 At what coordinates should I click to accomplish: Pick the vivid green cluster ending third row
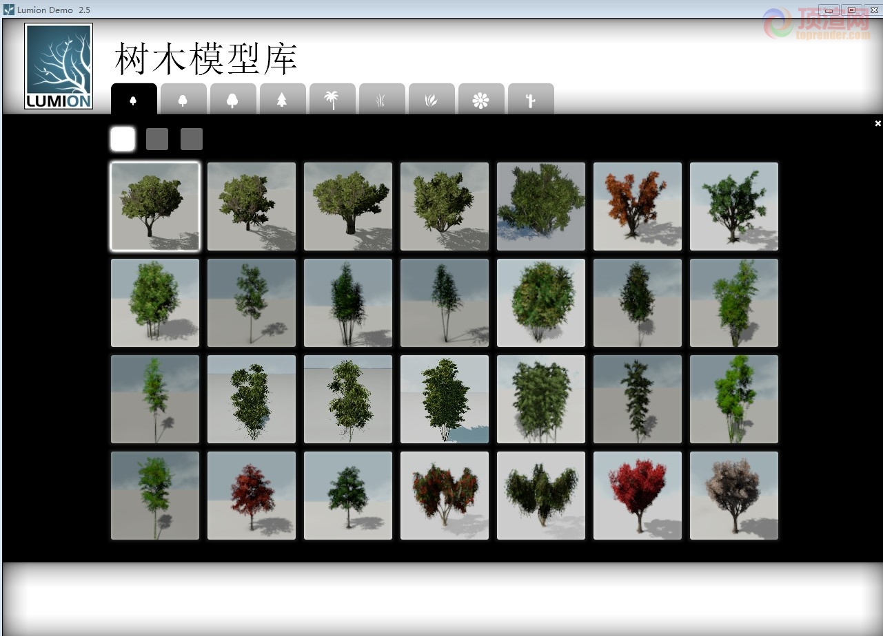734,399
